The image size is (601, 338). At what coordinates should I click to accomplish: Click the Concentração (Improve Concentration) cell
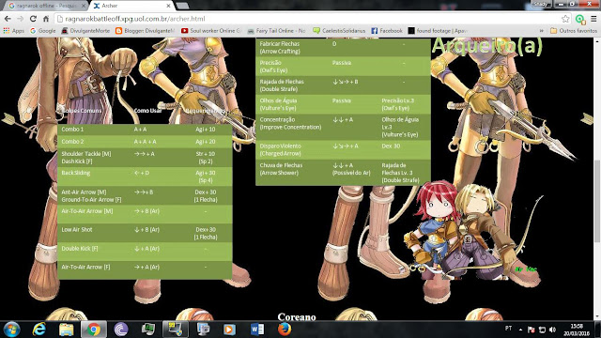290,123
